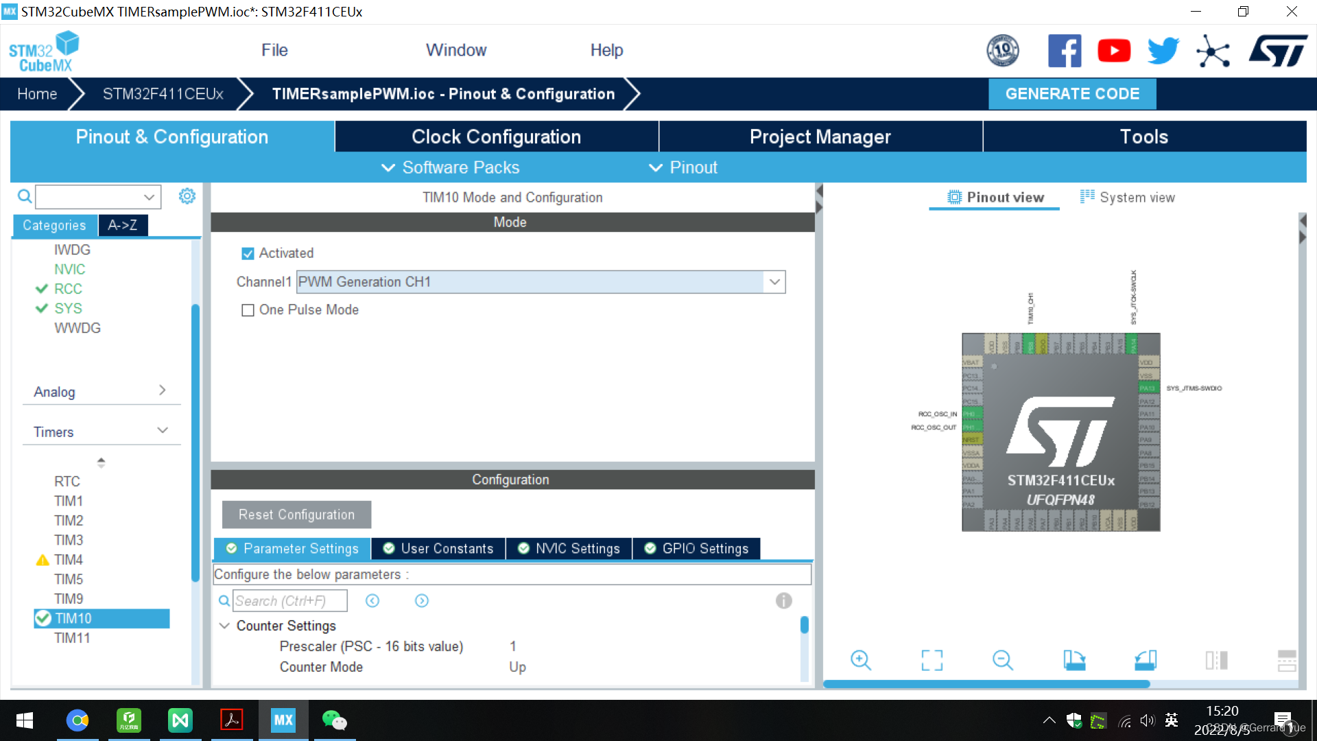Enable One Pulse Mode checkbox
Screen dimensions: 1317x741
point(248,310)
